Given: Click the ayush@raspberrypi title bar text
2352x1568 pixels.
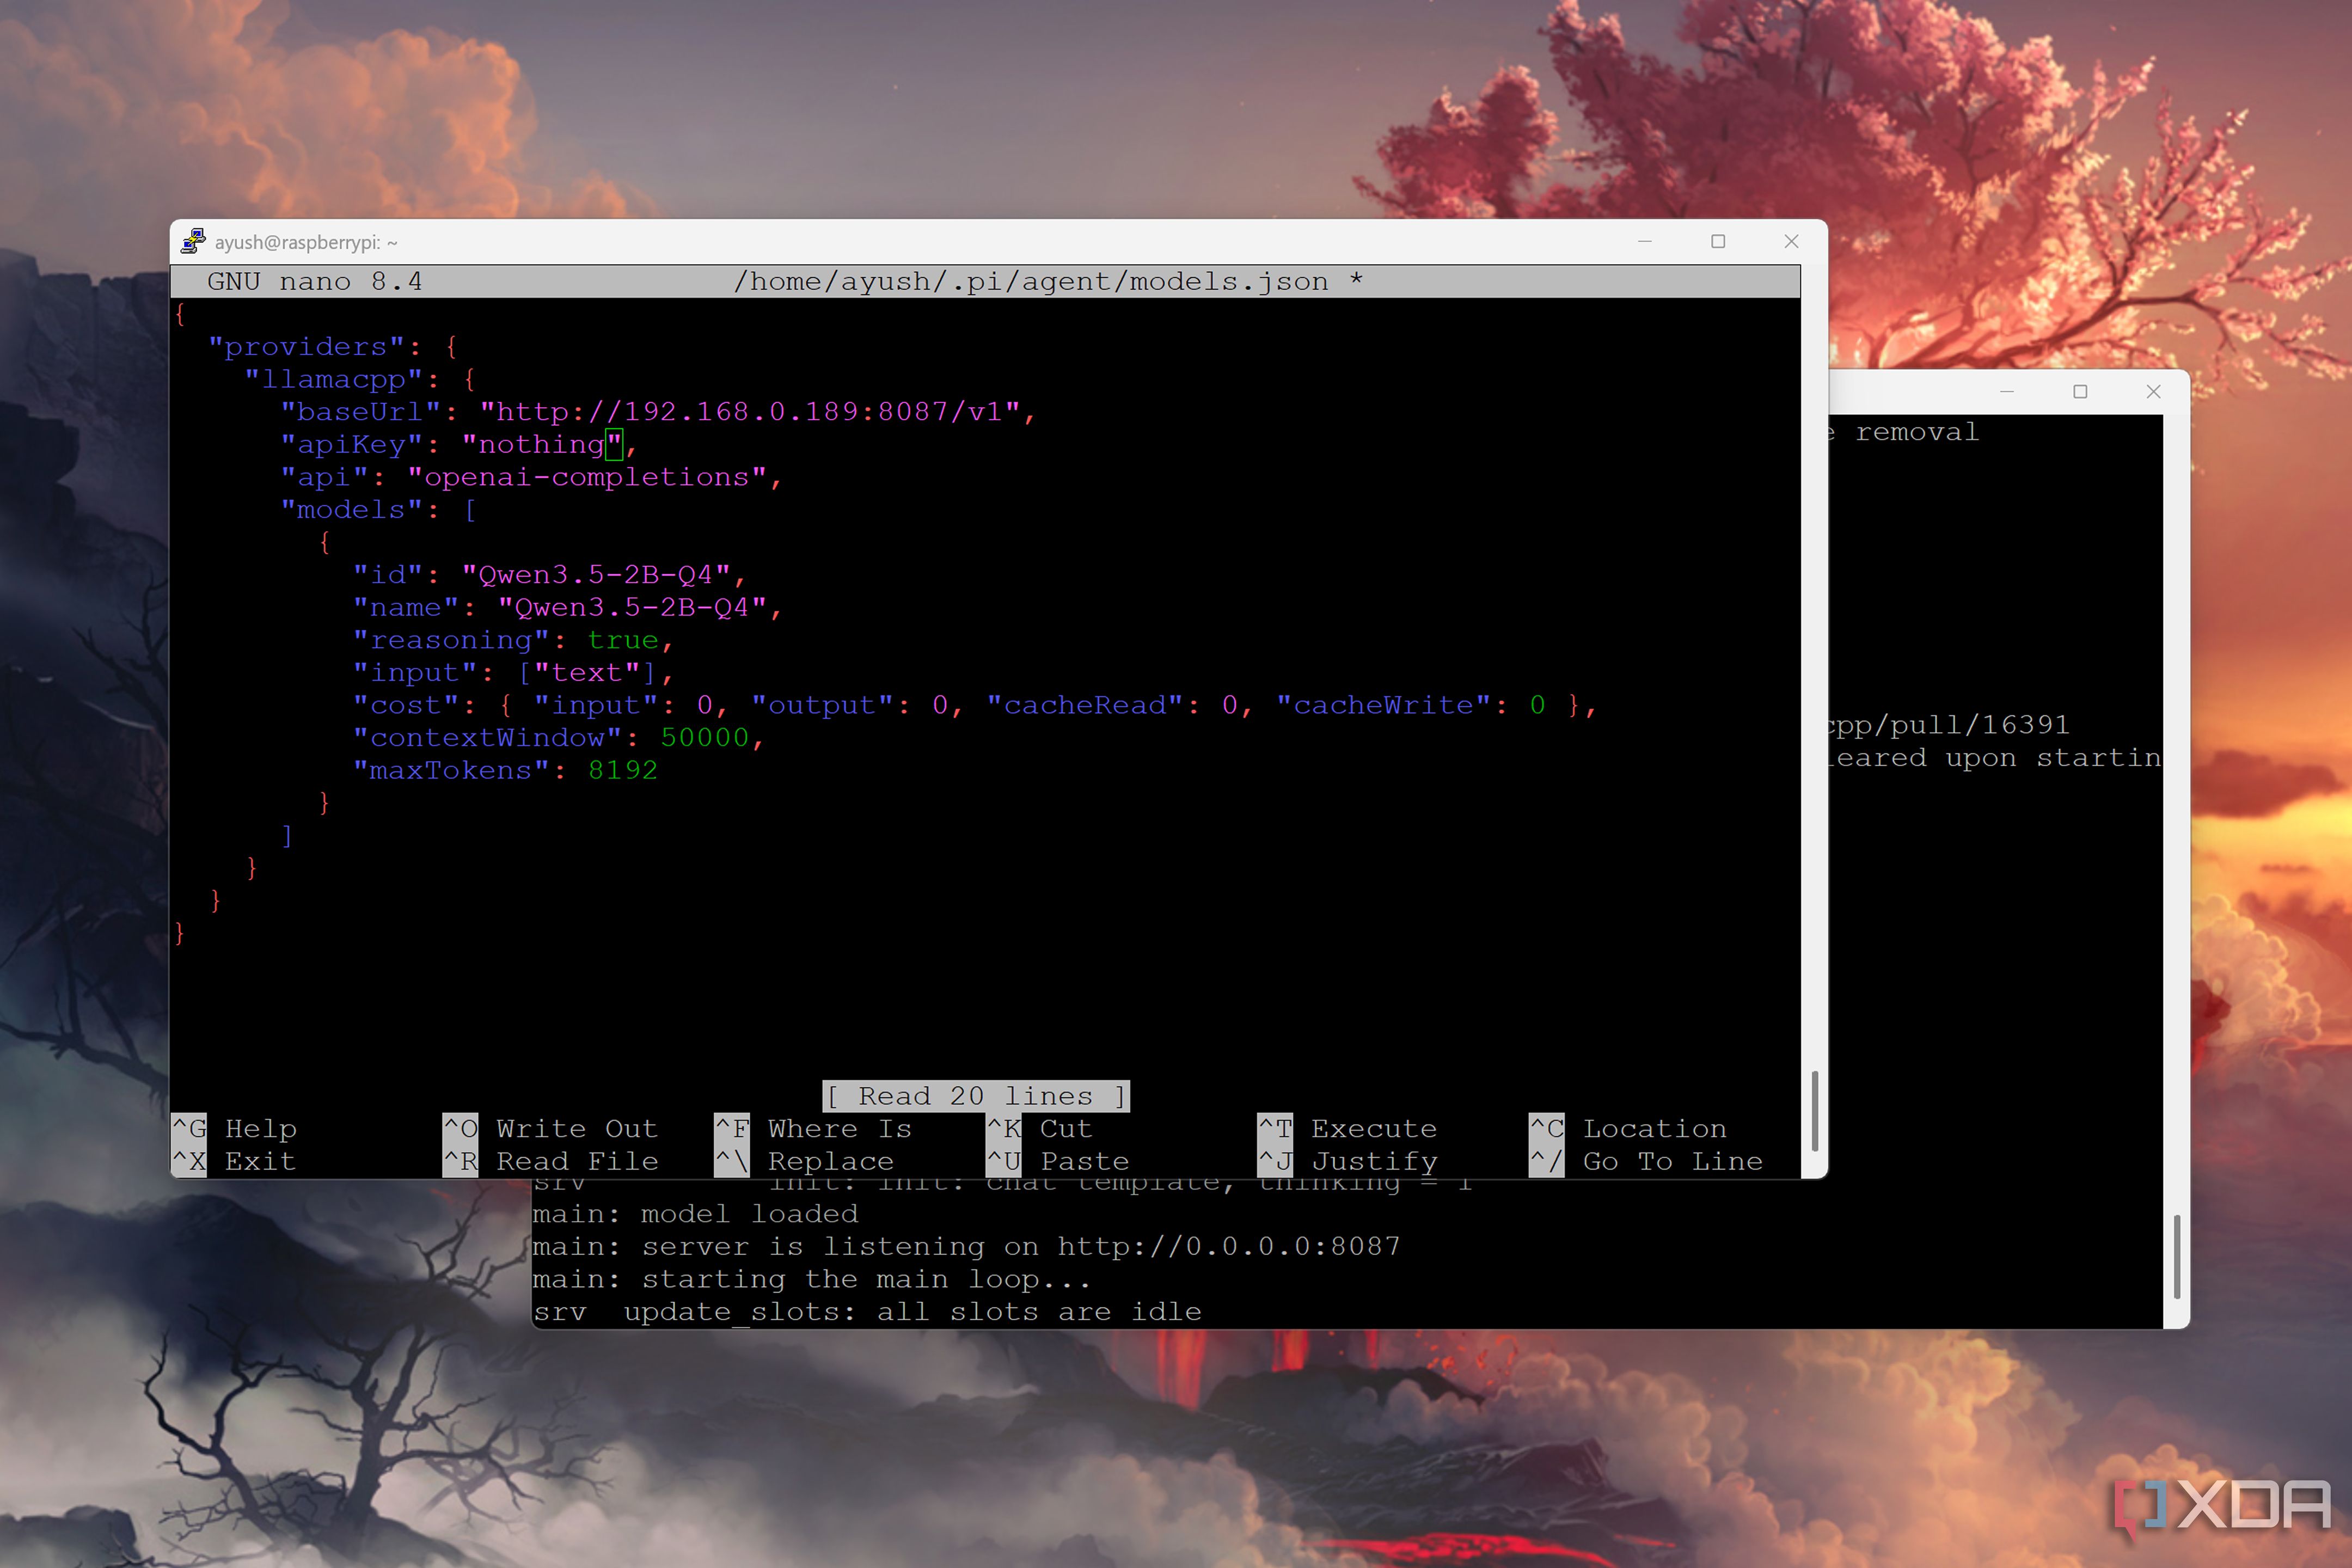Looking at the screenshot, I should (x=306, y=242).
